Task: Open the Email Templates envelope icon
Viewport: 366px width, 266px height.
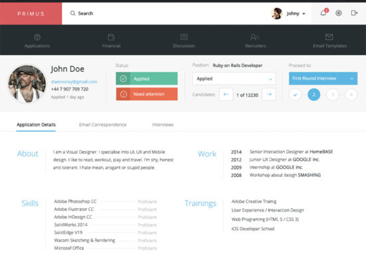Action: tap(329, 37)
